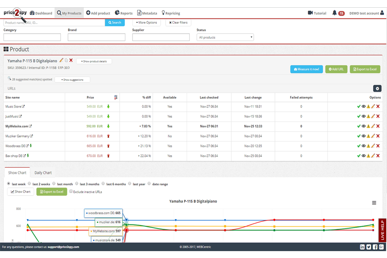Switch to the Daily Chart tab

(43, 172)
